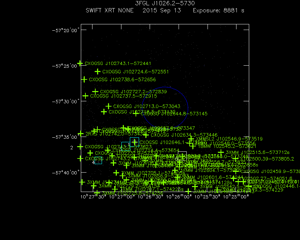This screenshot has width=300, height=240.
Task: Click cross marker of 2RXS J102742.0-573434
Action: click(x=80, y=134)
